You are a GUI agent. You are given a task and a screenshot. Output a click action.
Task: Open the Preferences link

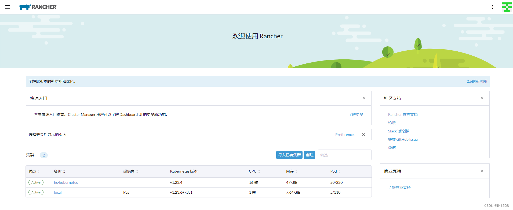point(345,135)
